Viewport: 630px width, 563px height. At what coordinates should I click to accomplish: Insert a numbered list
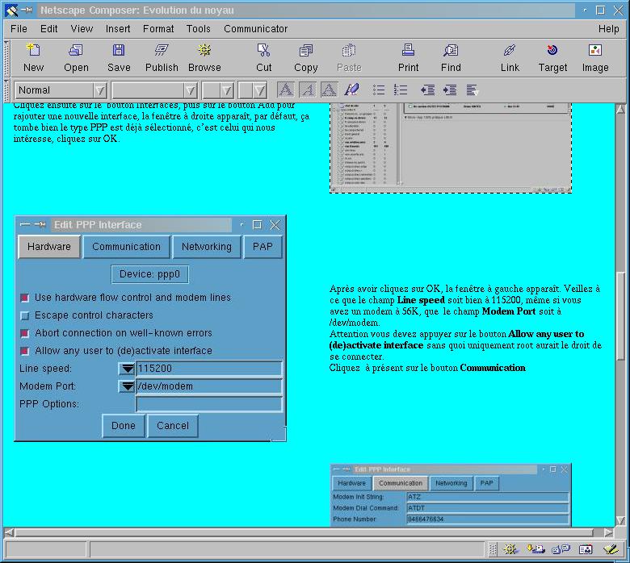400,90
